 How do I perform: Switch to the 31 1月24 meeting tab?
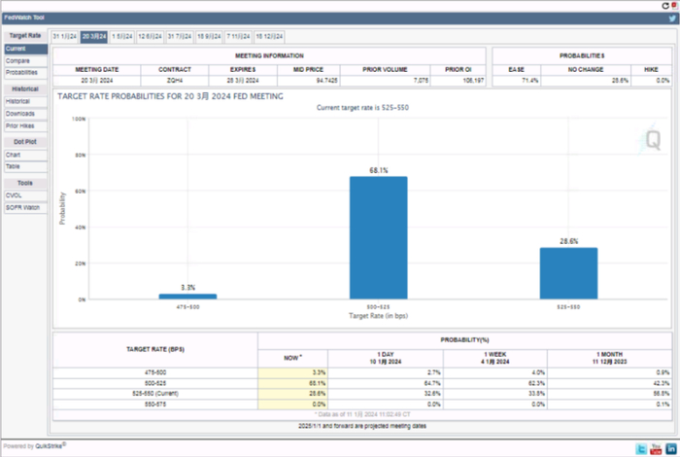pyautogui.click(x=64, y=36)
